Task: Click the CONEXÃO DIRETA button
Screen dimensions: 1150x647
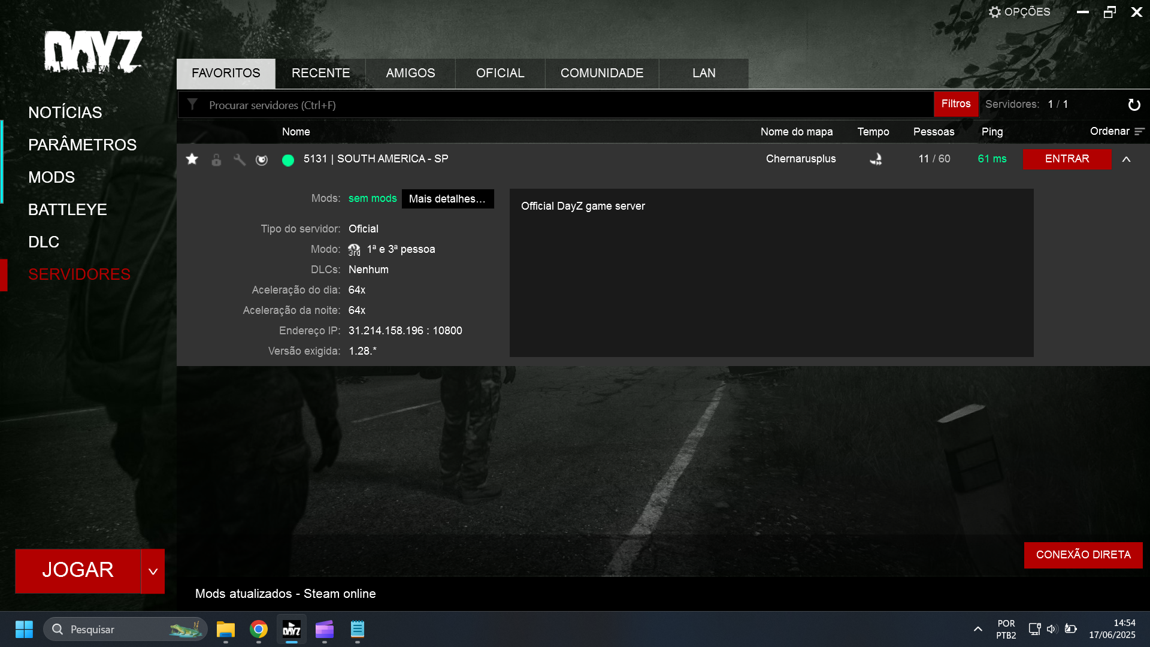Action: [x=1083, y=555]
